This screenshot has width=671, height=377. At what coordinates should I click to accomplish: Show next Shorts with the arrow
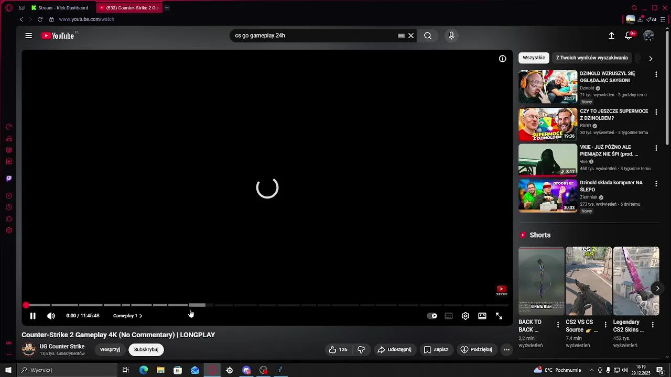[x=657, y=289]
